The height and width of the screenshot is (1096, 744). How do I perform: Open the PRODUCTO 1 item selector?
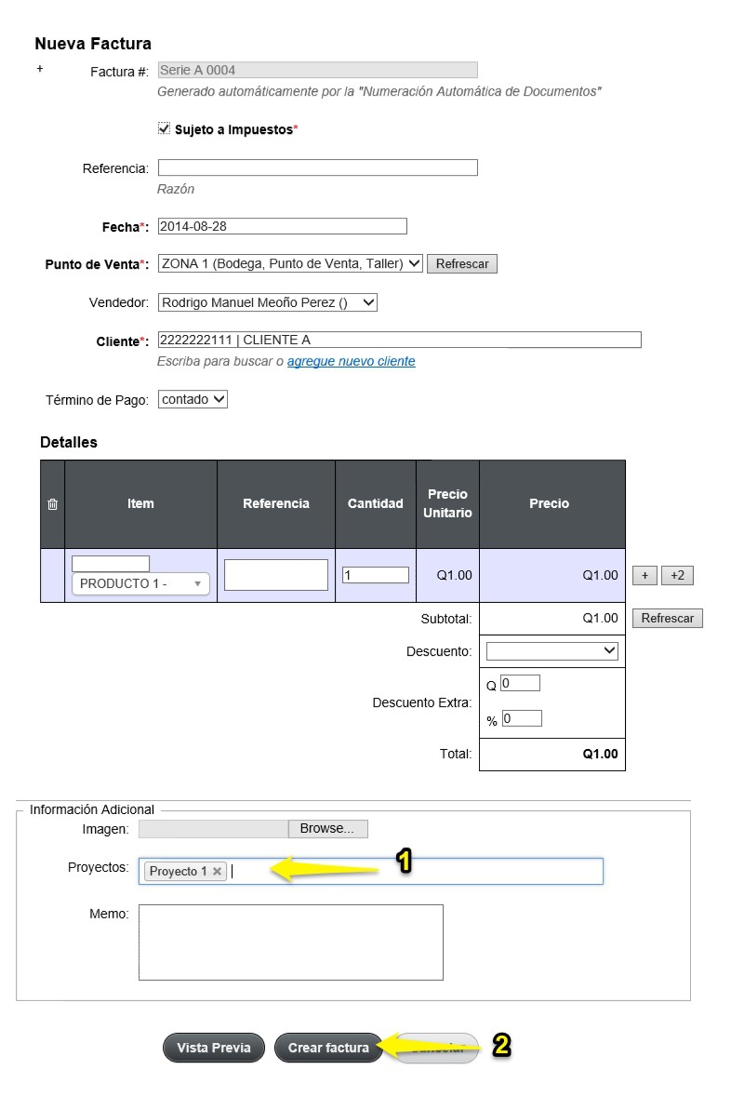[140, 583]
